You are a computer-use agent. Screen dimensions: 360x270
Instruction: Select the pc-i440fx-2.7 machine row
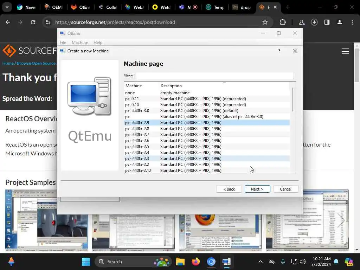pyautogui.click(x=207, y=135)
